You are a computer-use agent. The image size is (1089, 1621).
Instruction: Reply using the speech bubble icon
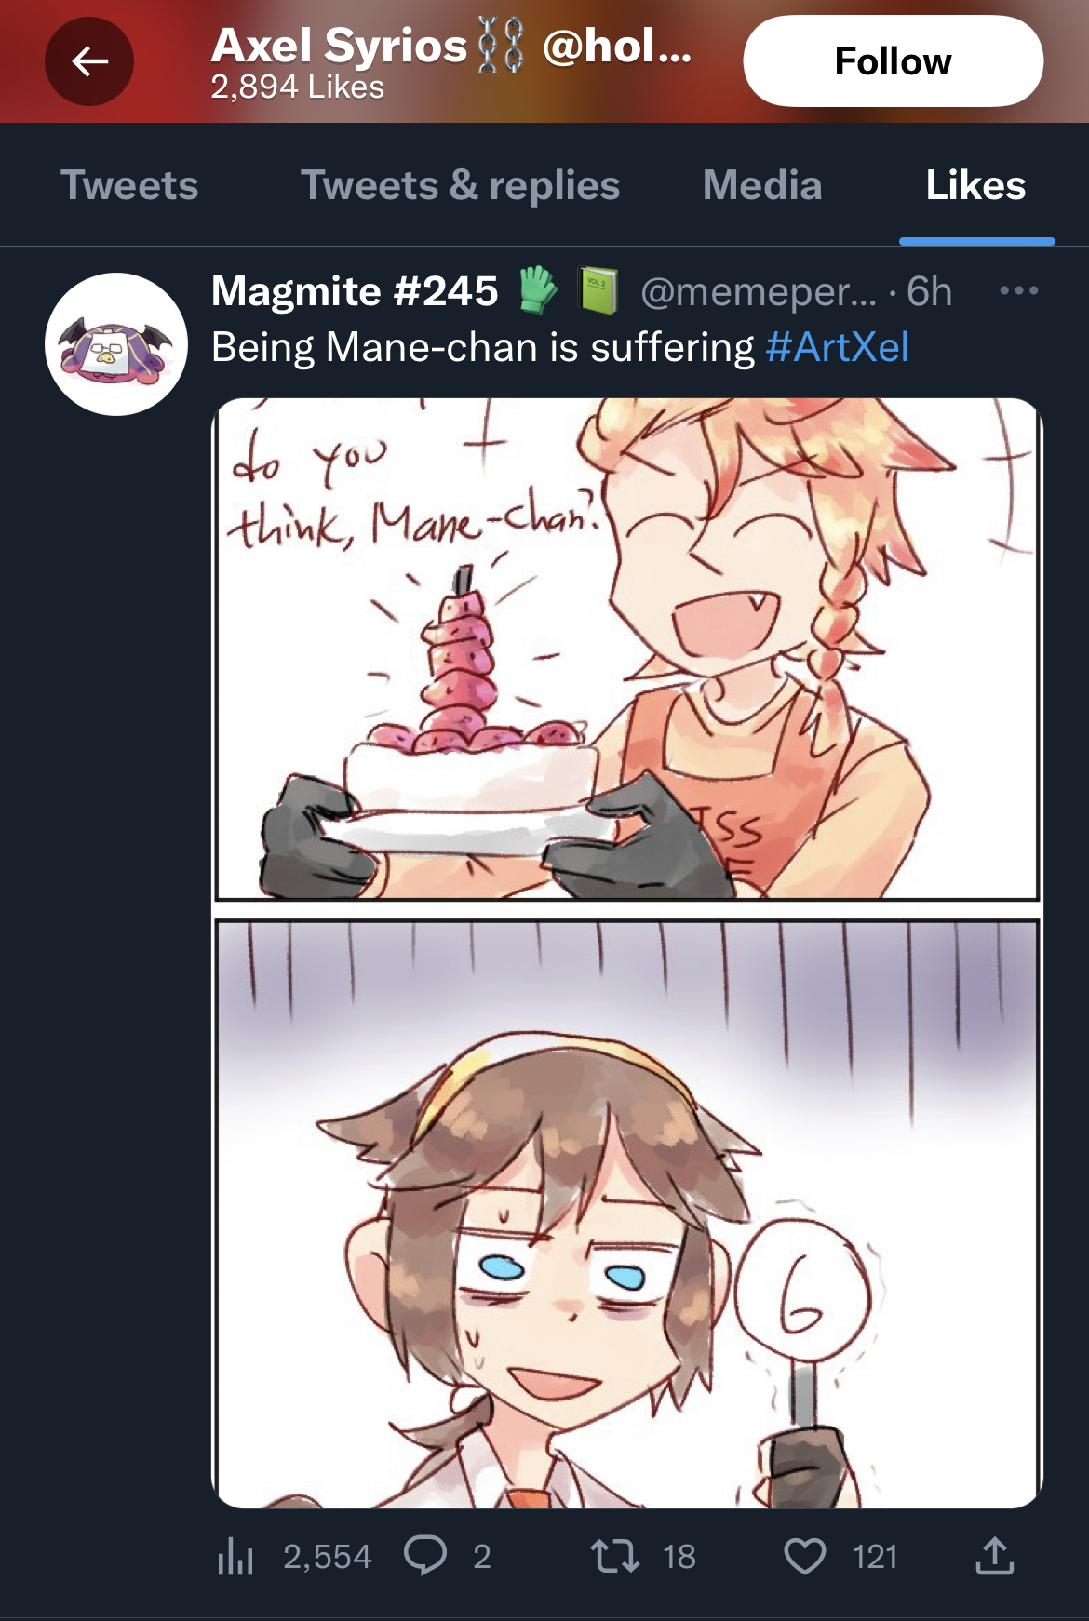(425, 1556)
